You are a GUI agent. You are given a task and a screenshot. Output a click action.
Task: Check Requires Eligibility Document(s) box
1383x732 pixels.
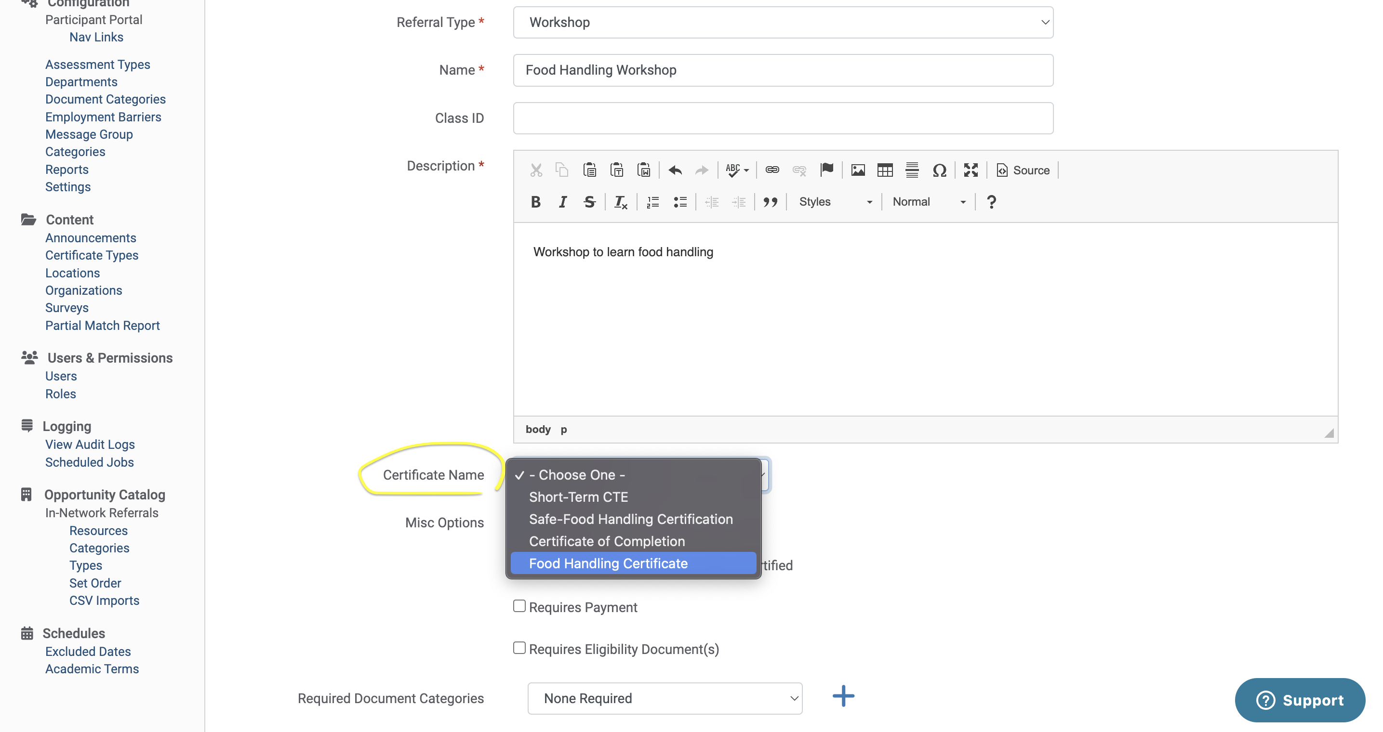pyautogui.click(x=519, y=648)
